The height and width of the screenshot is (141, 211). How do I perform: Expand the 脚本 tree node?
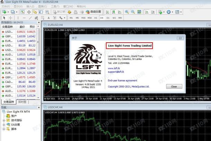click(x=4, y=129)
